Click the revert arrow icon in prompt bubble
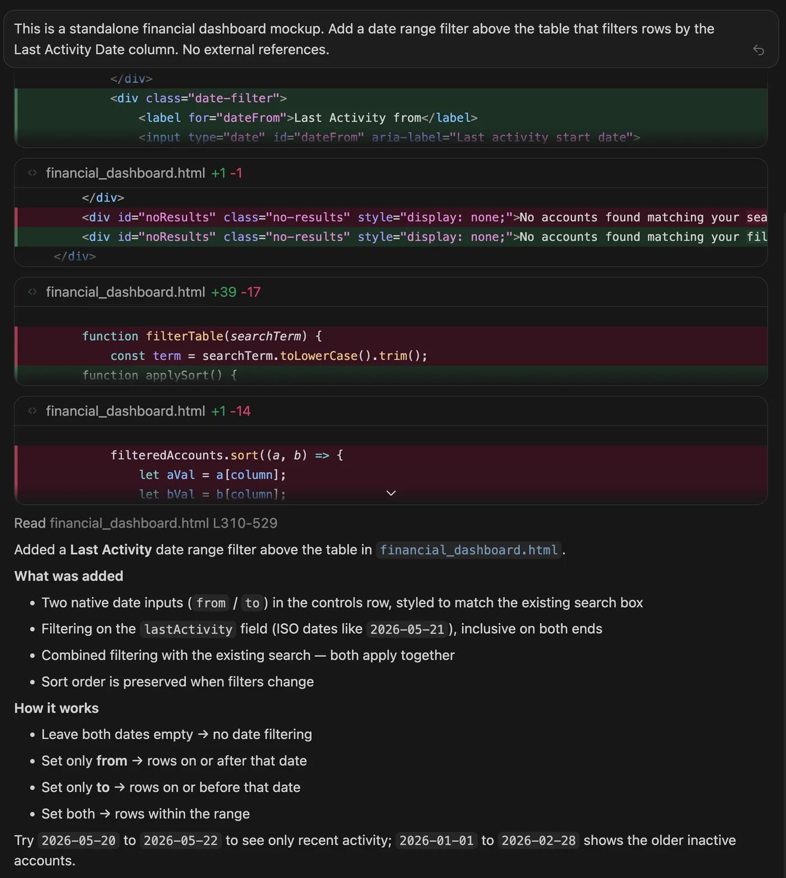 758,51
